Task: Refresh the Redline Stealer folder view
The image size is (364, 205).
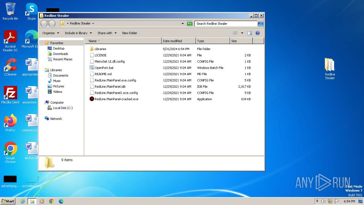Action: point(190,24)
